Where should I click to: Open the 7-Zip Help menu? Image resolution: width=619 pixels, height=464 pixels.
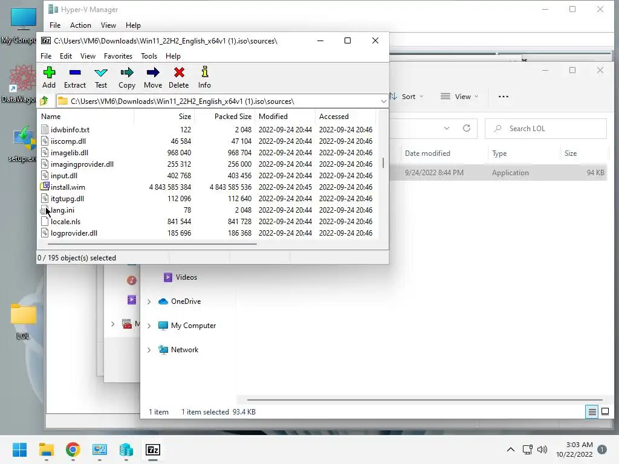173,56
